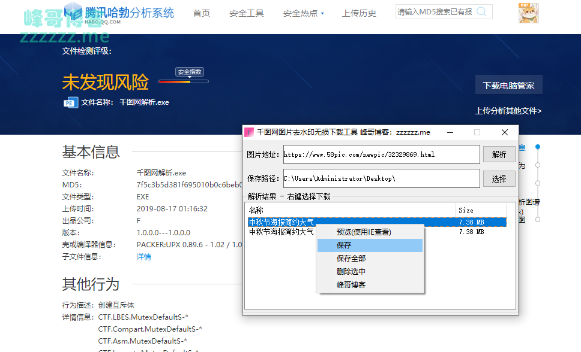
Task: Click the 详情 sub-file info link
Action: 144,257
